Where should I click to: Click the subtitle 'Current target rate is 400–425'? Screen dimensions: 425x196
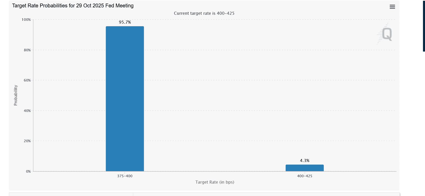click(204, 13)
